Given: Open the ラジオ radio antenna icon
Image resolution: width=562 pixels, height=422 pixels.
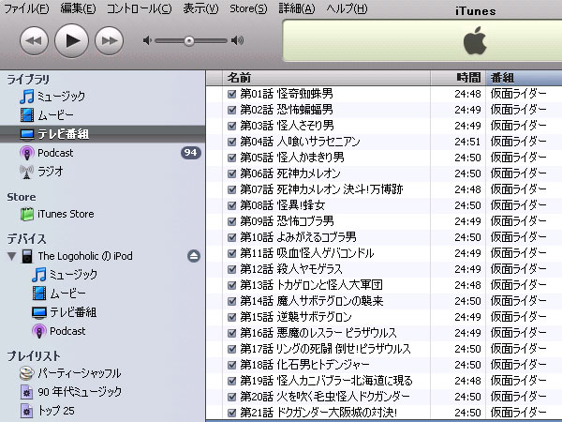Looking at the screenshot, I should tap(27, 172).
